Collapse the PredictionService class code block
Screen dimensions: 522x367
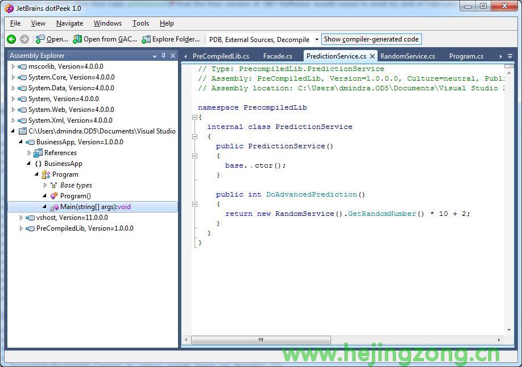[194, 136]
